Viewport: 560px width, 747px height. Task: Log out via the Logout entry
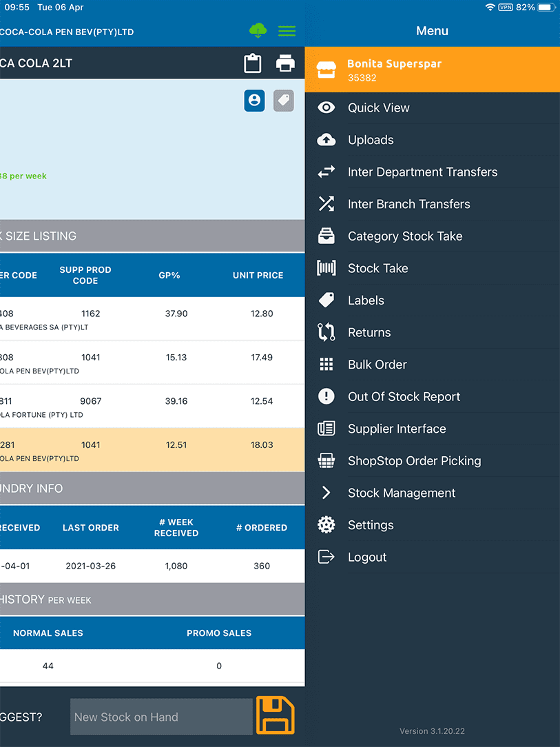(432, 557)
